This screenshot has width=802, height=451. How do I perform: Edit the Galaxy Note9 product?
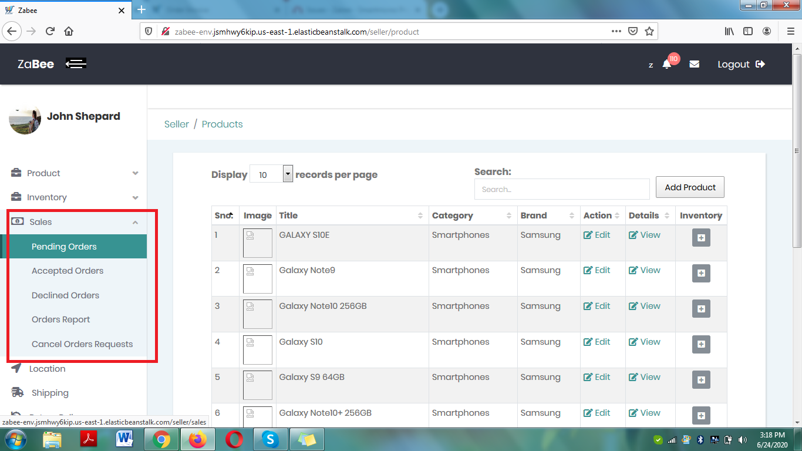coord(597,270)
